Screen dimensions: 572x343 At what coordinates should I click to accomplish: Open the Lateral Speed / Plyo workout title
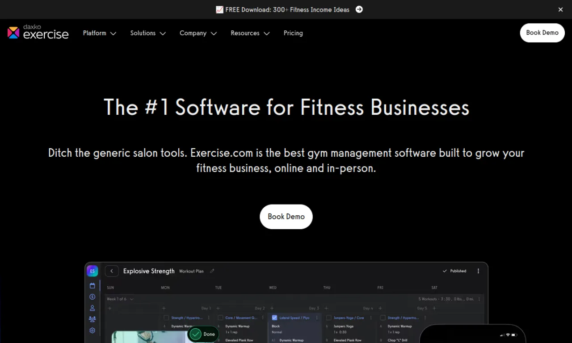click(294, 318)
